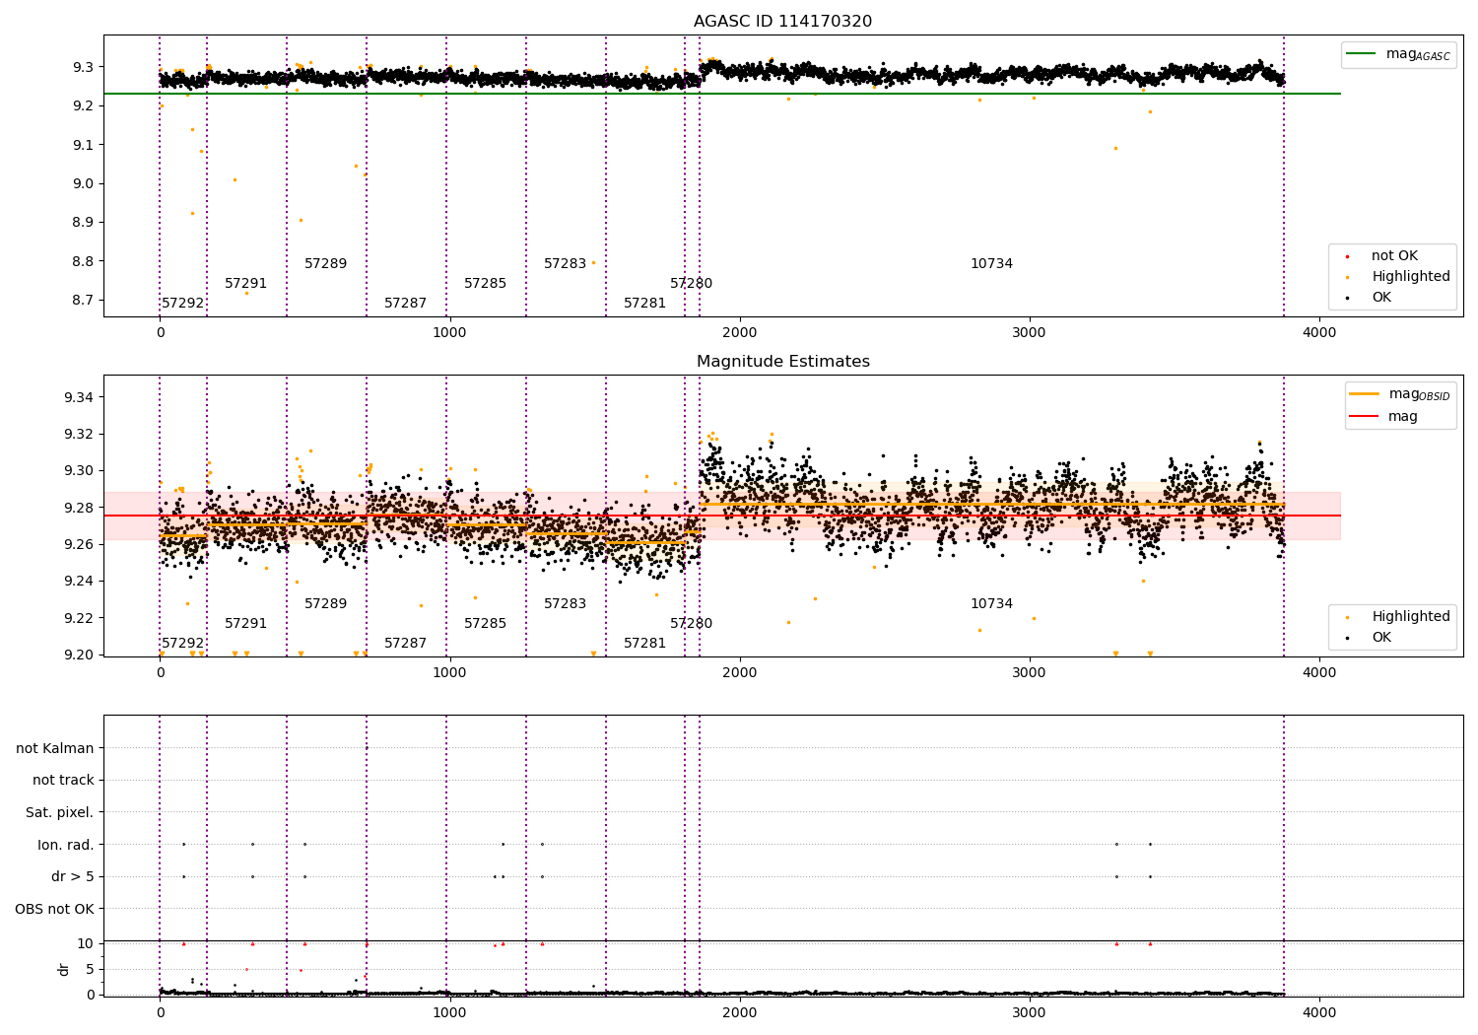This screenshot has height=1035, width=1478.
Task: Click the 'Sat. pixel.' row label
Action: 59,813
